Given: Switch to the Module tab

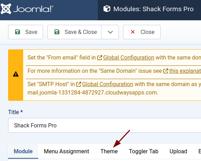Looking at the screenshot, I should coord(23,151).
